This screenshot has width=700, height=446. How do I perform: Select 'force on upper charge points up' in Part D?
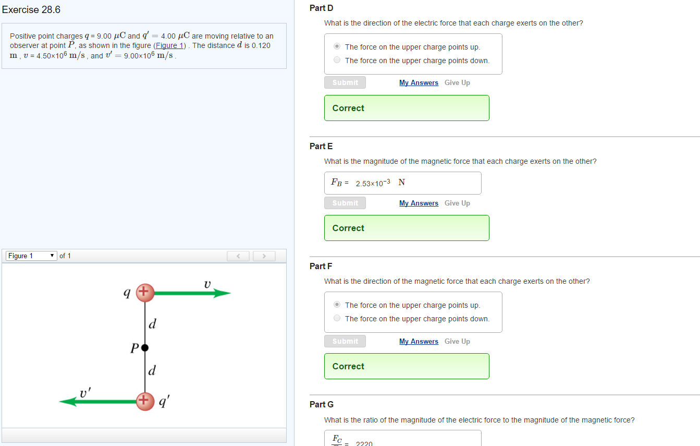pyautogui.click(x=337, y=46)
